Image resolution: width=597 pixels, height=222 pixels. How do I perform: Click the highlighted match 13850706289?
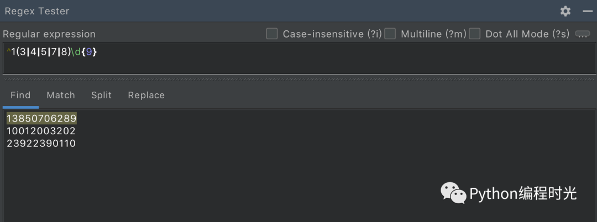[41, 119]
